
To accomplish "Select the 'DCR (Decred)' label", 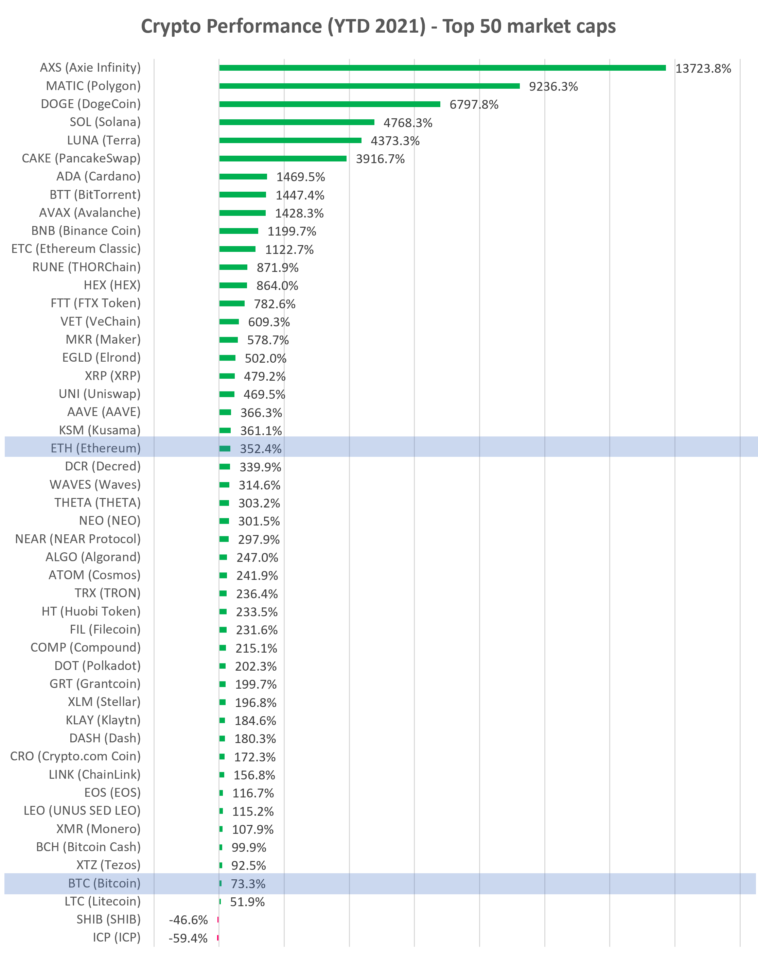I will pos(103,466).
